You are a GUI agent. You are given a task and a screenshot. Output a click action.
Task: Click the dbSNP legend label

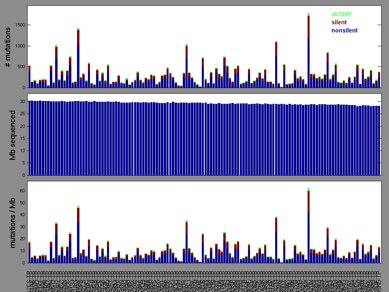click(x=341, y=14)
